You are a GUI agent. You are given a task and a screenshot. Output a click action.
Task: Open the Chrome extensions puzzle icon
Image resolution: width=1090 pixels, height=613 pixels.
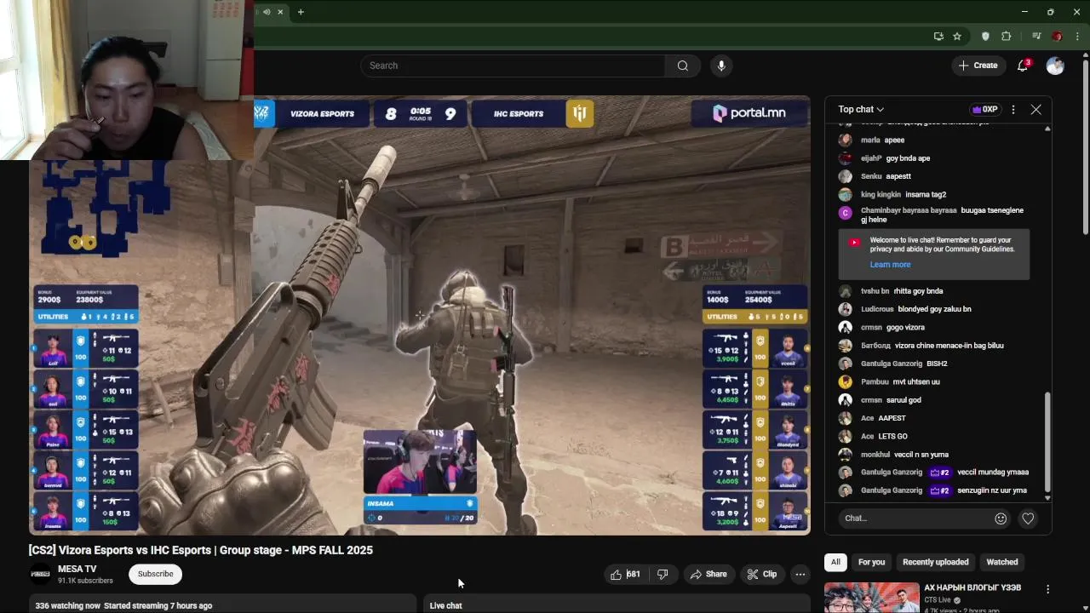pos(1007,37)
